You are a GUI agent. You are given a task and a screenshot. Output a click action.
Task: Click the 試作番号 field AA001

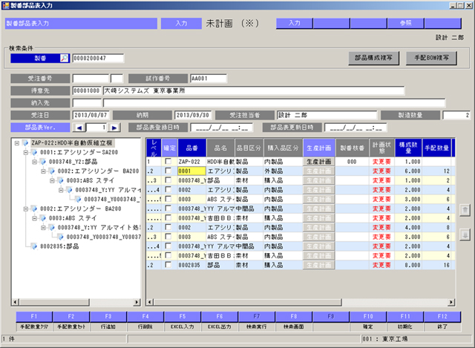[209, 79]
